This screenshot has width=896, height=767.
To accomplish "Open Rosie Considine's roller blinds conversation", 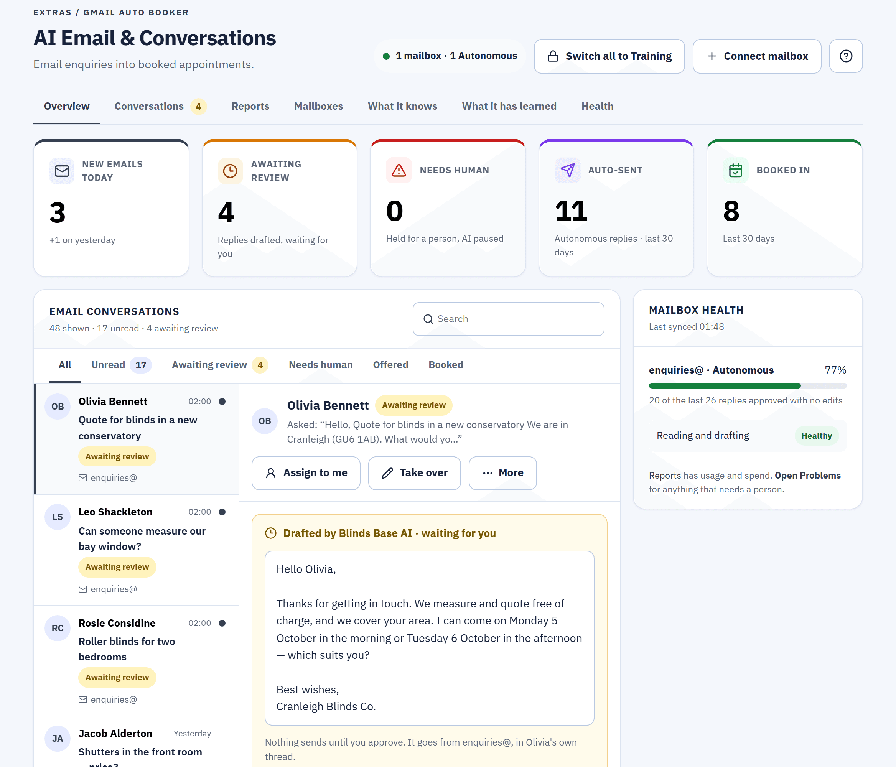I will tap(136, 661).
